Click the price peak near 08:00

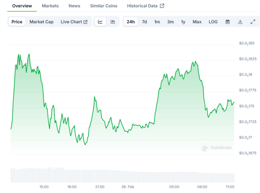coord(195,62)
